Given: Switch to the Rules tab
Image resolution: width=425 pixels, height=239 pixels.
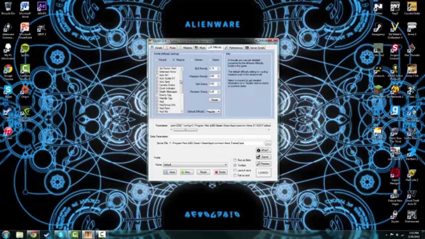Looking at the screenshot, I should (172, 48).
